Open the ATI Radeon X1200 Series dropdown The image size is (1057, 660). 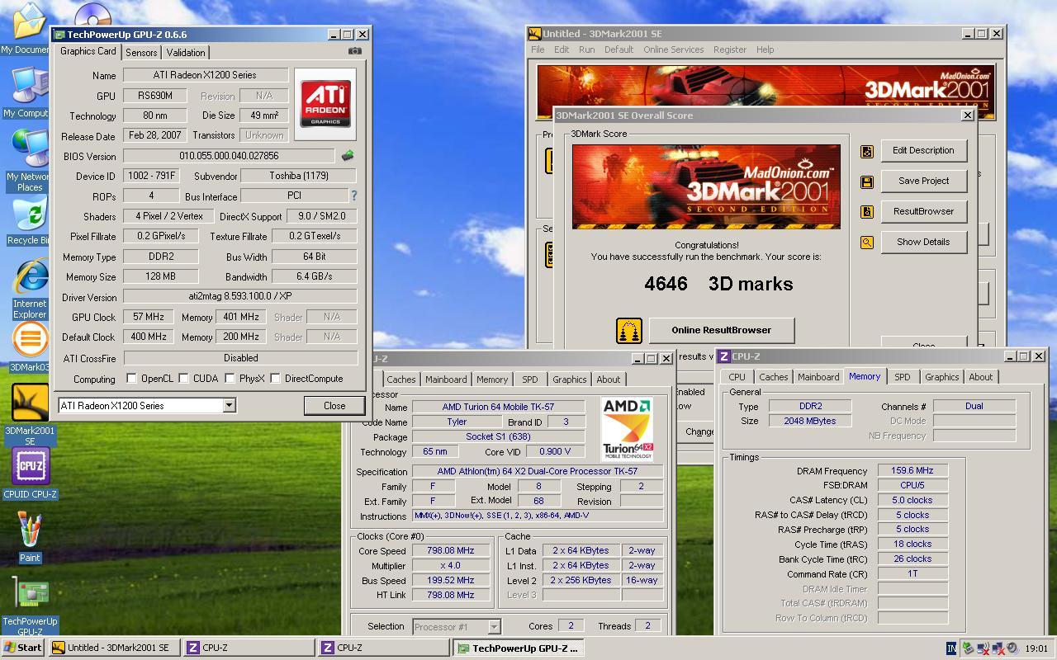click(229, 406)
